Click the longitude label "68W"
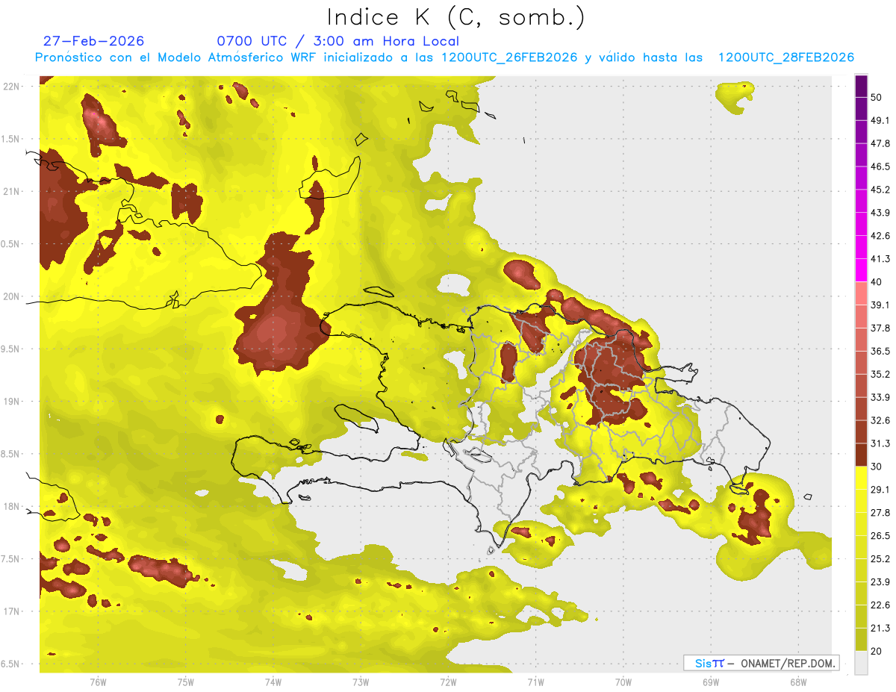This screenshot has width=896, height=692. 798,682
